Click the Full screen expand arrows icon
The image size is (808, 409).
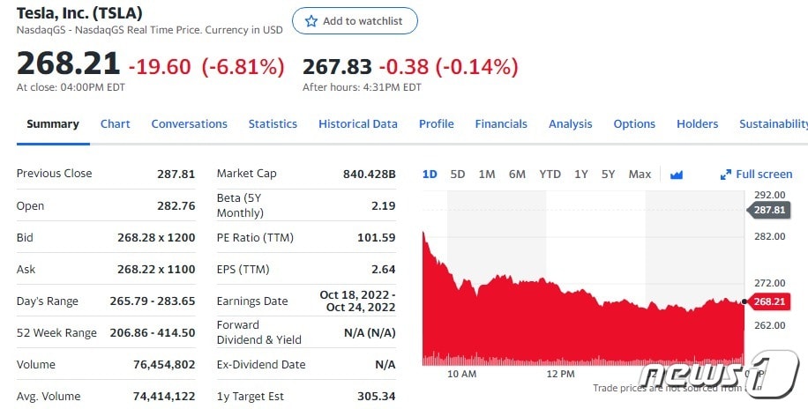(x=726, y=175)
